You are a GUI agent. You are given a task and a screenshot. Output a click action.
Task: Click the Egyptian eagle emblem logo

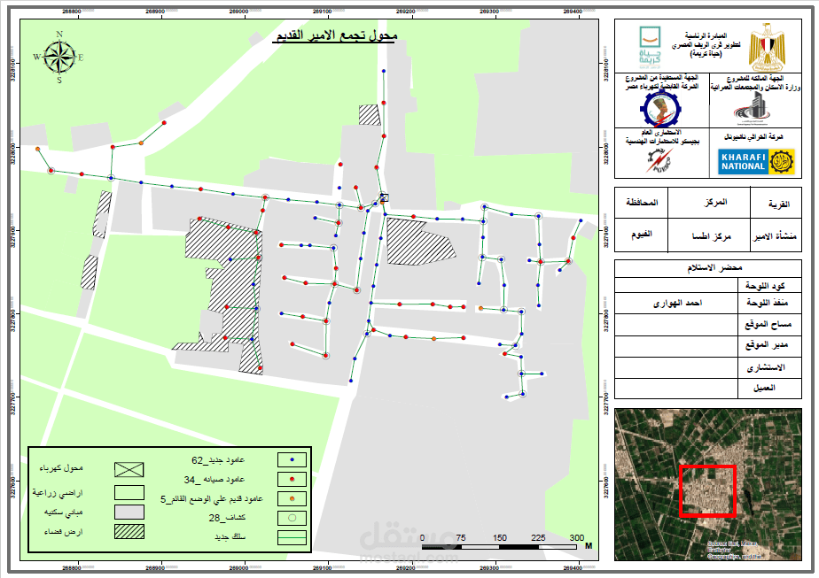point(766,47)
